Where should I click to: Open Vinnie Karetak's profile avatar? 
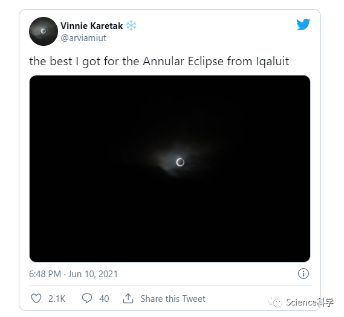pos(44,31)
